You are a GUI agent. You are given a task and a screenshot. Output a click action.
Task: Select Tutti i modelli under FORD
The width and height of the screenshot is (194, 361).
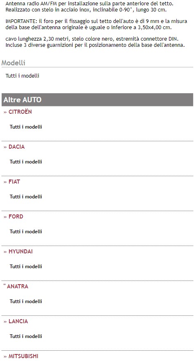[26, 232]
